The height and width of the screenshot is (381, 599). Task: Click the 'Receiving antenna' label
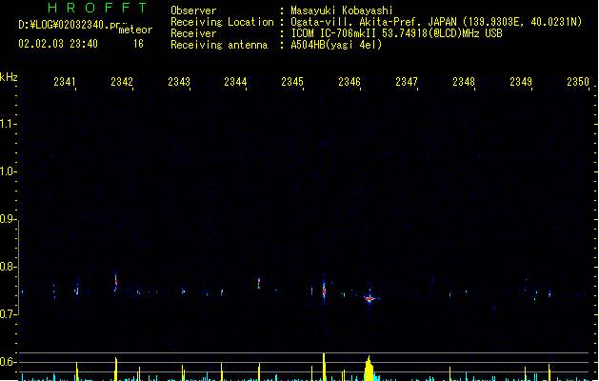point(219,45)
